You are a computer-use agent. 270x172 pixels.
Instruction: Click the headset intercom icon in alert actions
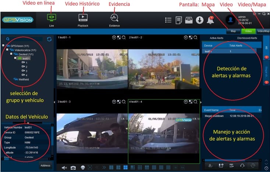(242, 166)
